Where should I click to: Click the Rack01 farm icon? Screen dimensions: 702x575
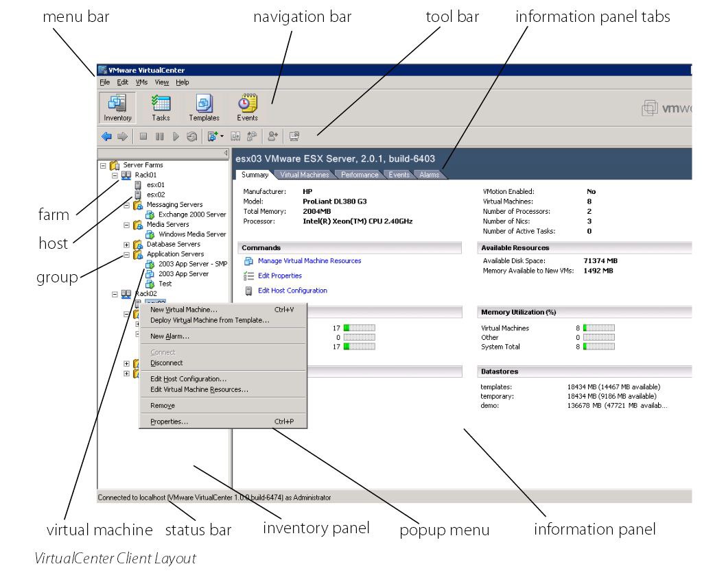click(126, 175)
